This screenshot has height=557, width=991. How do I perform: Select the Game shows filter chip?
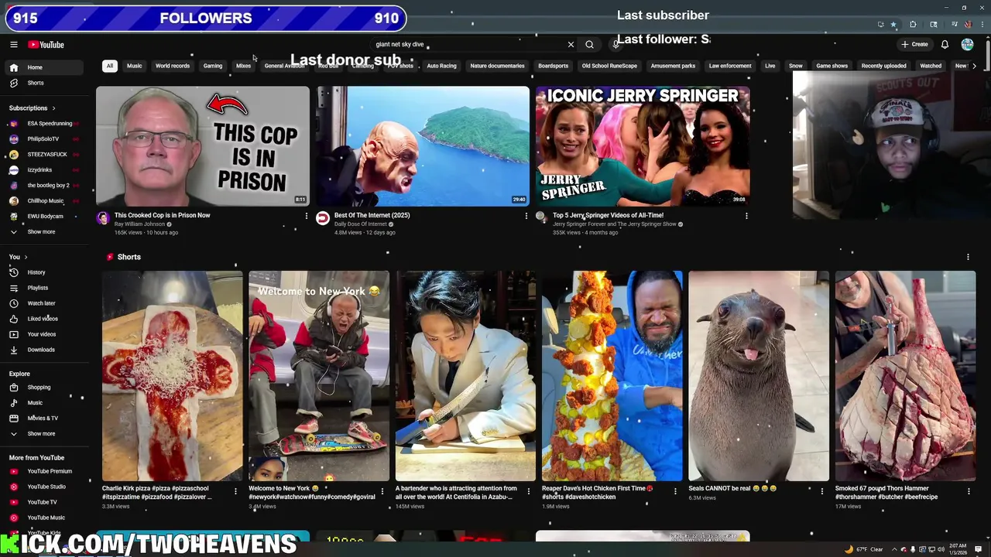832,66
